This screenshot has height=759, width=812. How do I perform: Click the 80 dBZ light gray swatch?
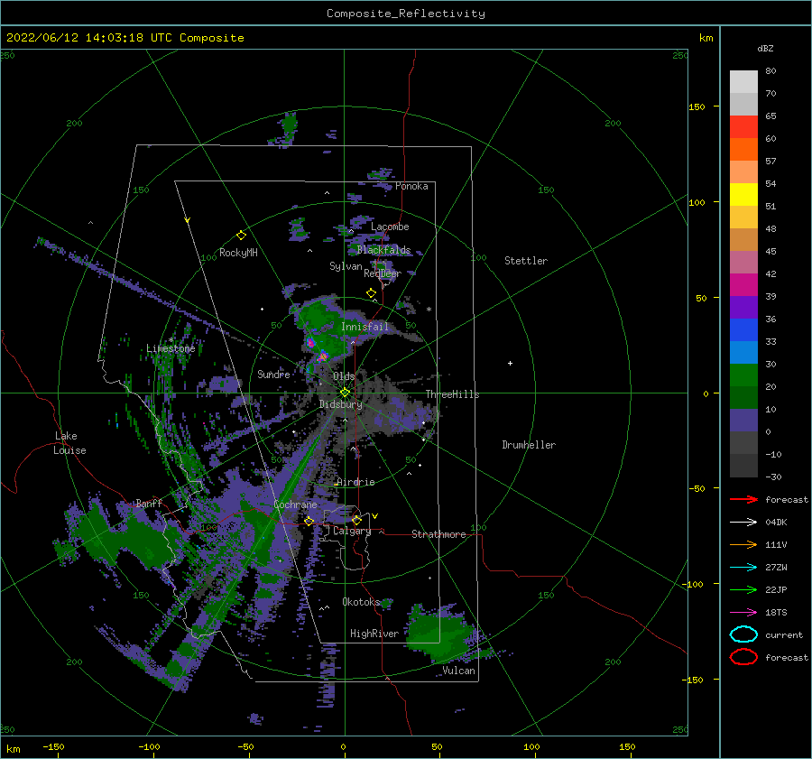click(x=743, y=82)
